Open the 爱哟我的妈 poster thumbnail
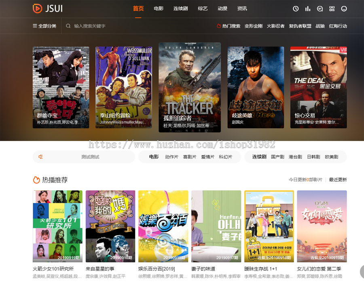Viewport: 364px width, 287px height. point(110,226)
